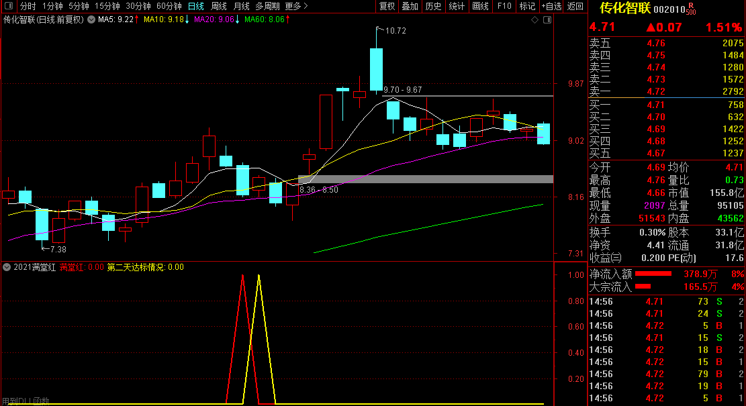746x406 pixels.
Task: Toggle the side panel icon beside the diamond
Action: pyautogui.click(x=546, y=20)
